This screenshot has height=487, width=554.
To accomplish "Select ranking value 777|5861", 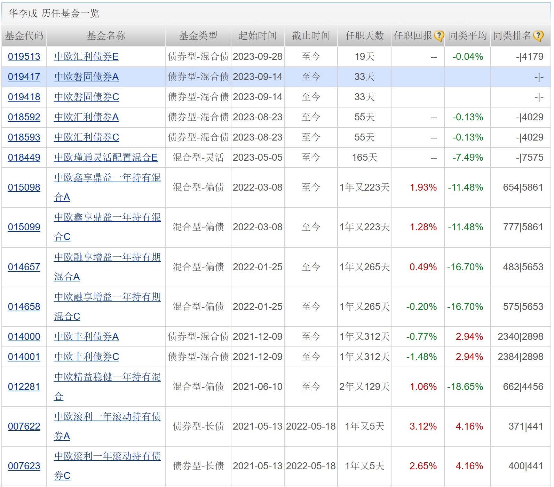I will tap(523, 227).
